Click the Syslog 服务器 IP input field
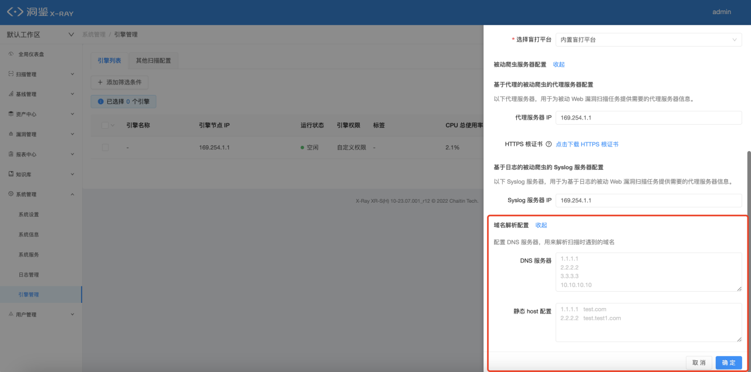The height and width of the screenshot is (372, 751). [648, 200]
